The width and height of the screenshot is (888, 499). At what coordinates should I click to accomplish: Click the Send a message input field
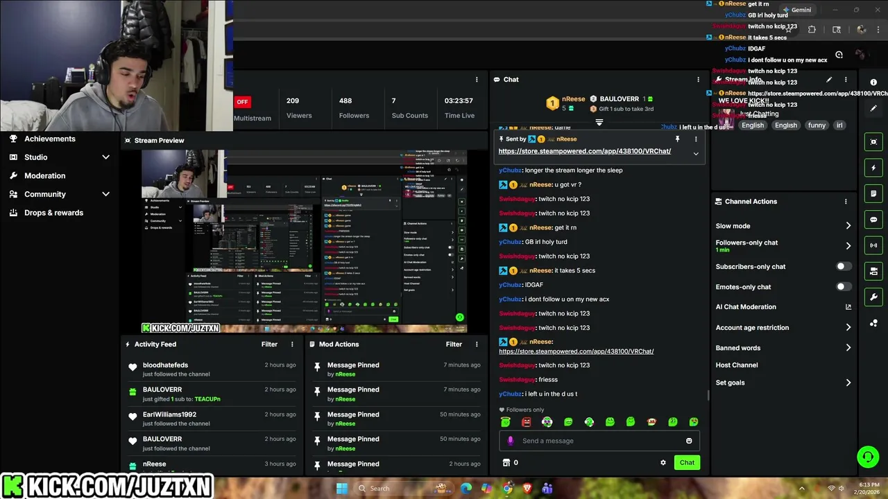[x=599, y=441]
